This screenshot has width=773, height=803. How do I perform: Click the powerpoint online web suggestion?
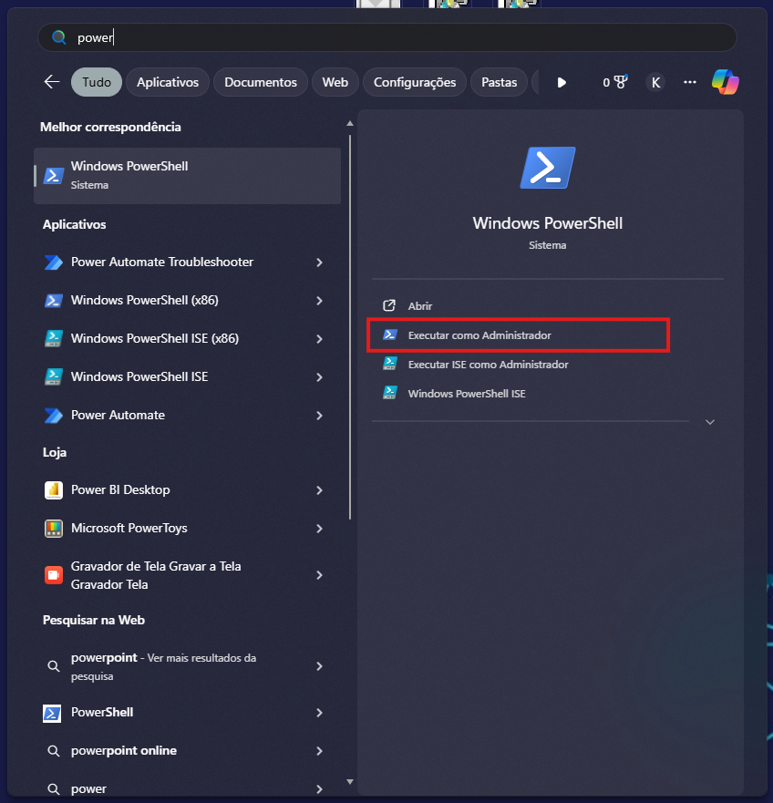coord(123,750)
